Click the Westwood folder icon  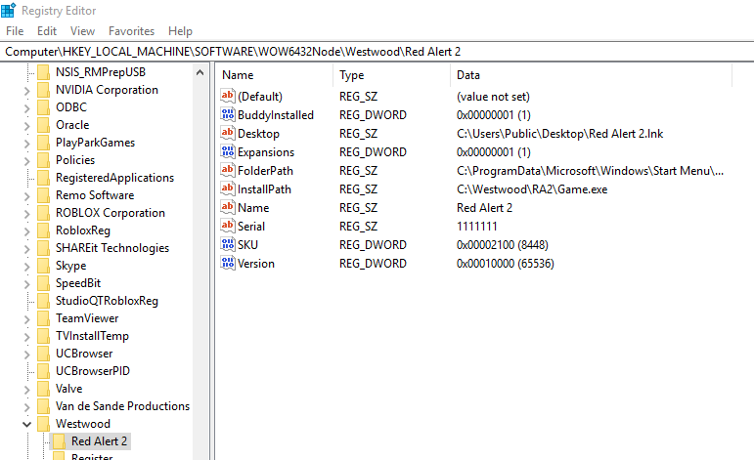tap(43, 424)
